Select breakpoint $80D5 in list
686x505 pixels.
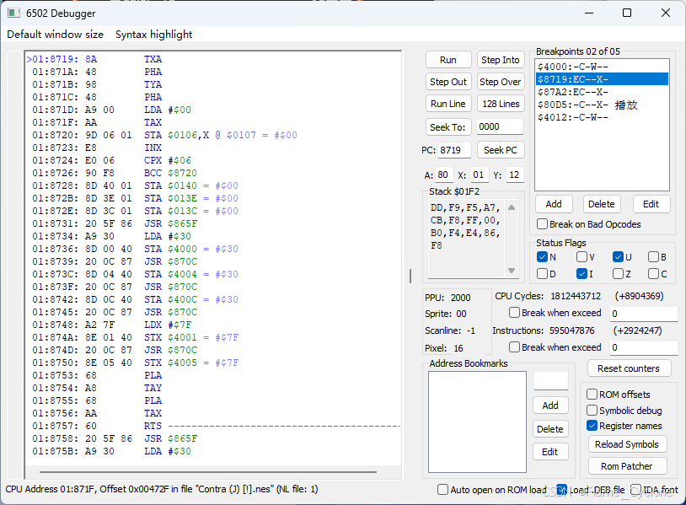(602, 105)
